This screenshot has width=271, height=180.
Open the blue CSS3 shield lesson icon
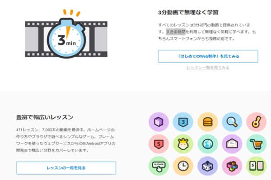(x=183, y=122)
